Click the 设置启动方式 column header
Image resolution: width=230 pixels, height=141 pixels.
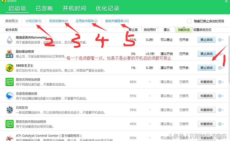coord(202,30)
